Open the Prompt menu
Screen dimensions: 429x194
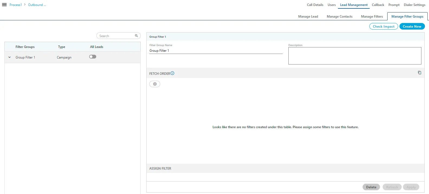(x=394, y=5)
